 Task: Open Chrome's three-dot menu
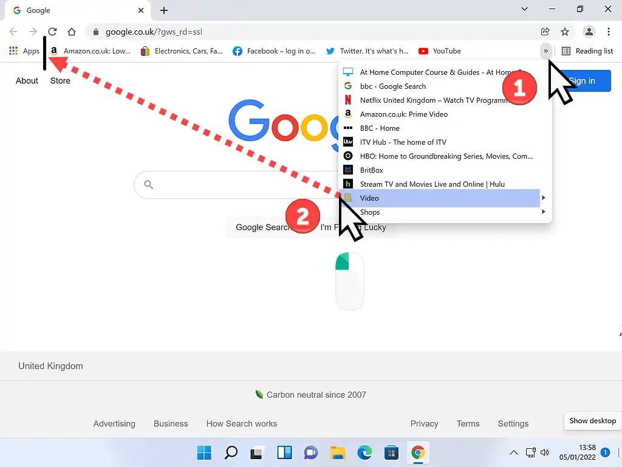click(609, 32)
